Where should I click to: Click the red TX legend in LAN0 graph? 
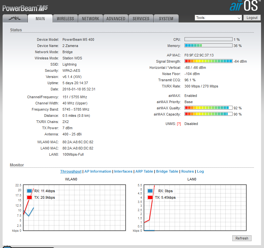150,197
